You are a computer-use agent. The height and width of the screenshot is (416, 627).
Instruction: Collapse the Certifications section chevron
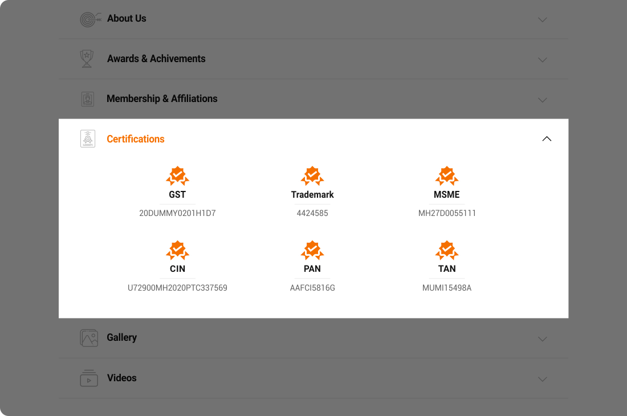(x=547, y=138)
